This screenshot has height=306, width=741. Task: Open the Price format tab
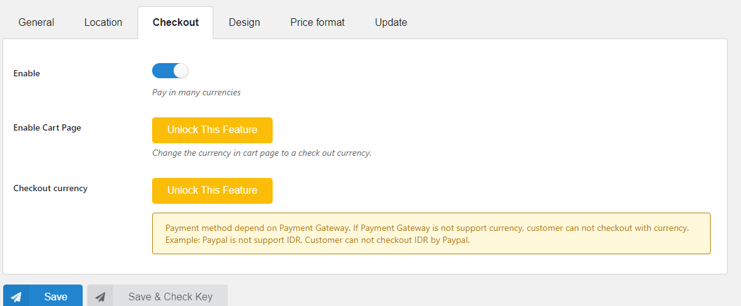pos(317,22)
